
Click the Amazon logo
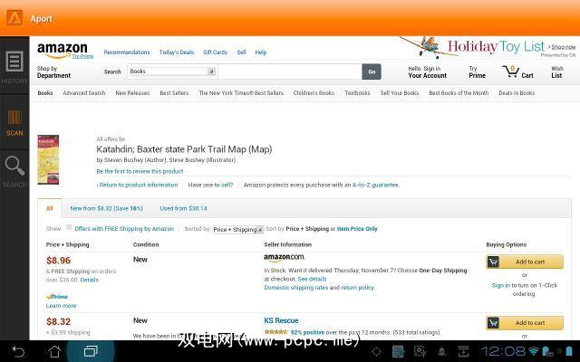click(63, 50)
